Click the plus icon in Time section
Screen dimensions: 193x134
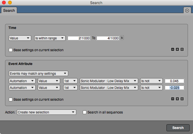(x=177, y=49)
